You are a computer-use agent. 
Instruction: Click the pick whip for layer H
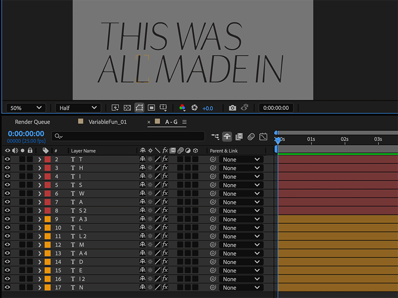coord(213,168)
